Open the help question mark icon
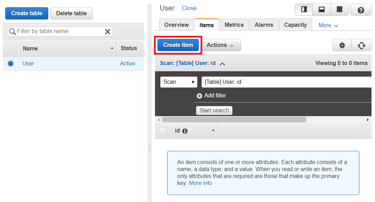 pyautogui.click(x=361, y=10)
